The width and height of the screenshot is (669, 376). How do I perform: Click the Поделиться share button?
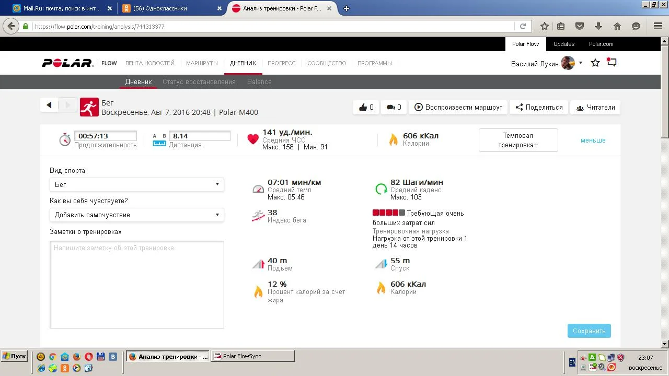[x=539, y=107]
